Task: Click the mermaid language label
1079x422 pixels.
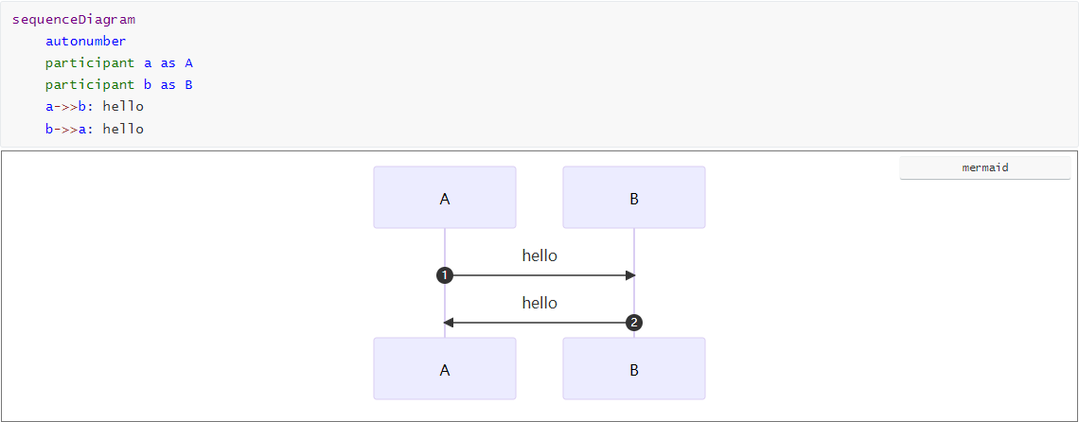Action: click(984, 167)
